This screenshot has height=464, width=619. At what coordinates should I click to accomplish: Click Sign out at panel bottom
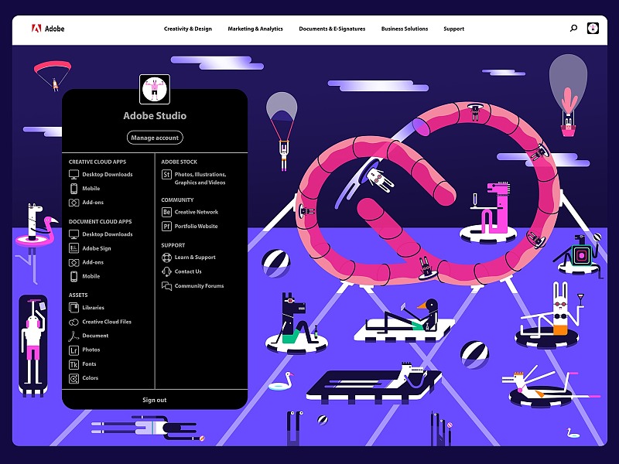click(x=155, y=400)
